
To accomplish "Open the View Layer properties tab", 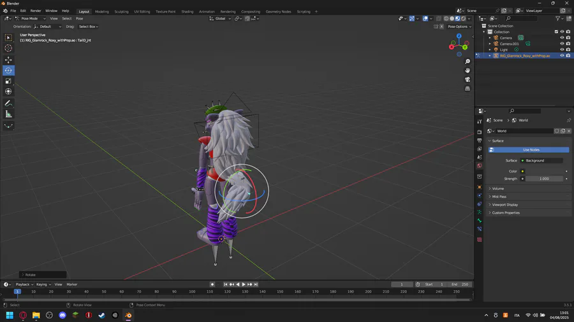I will pos(480,149).
